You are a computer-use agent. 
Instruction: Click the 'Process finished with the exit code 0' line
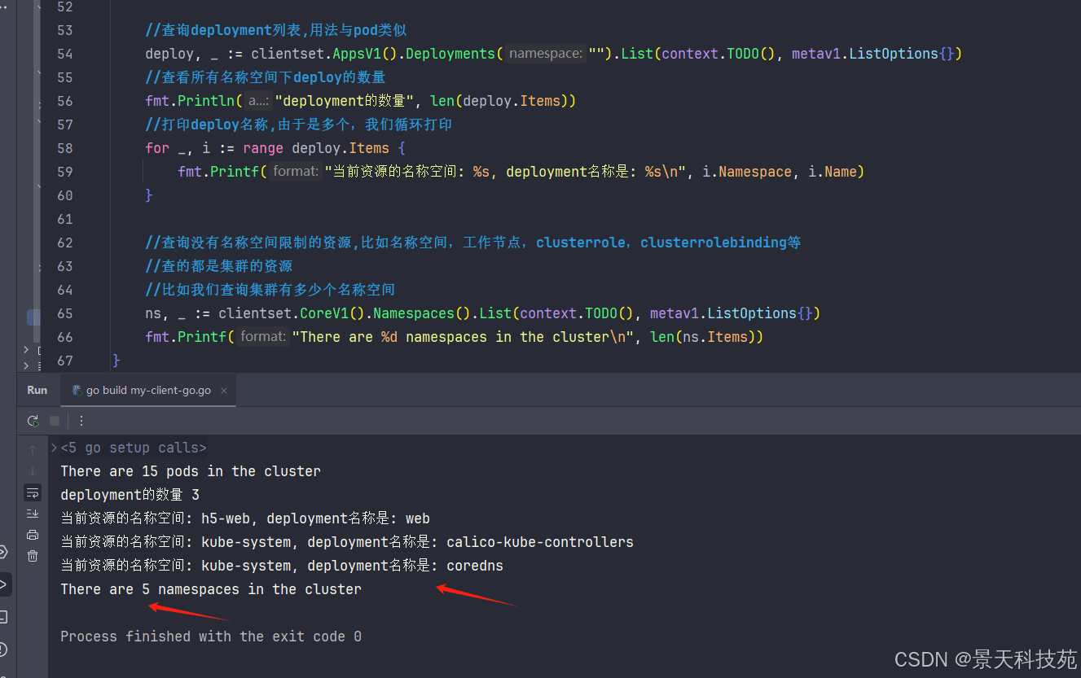tap(211, 636)
